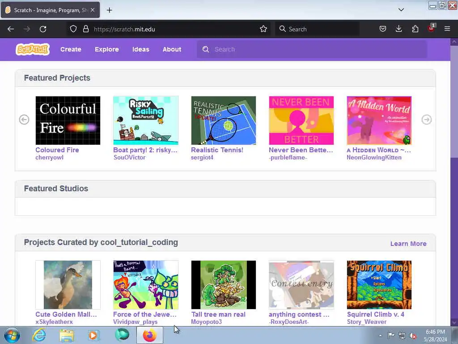This screenshot has height=344, width=458.
Task: Open the uBlock extension icon with badge
Action: pos(432,28)
